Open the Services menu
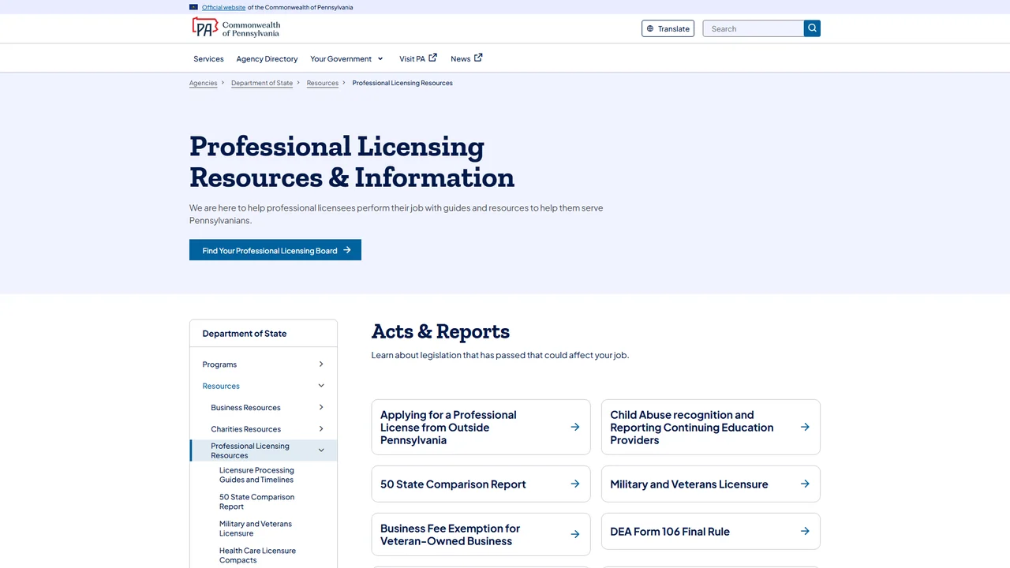 pos(208,58)
